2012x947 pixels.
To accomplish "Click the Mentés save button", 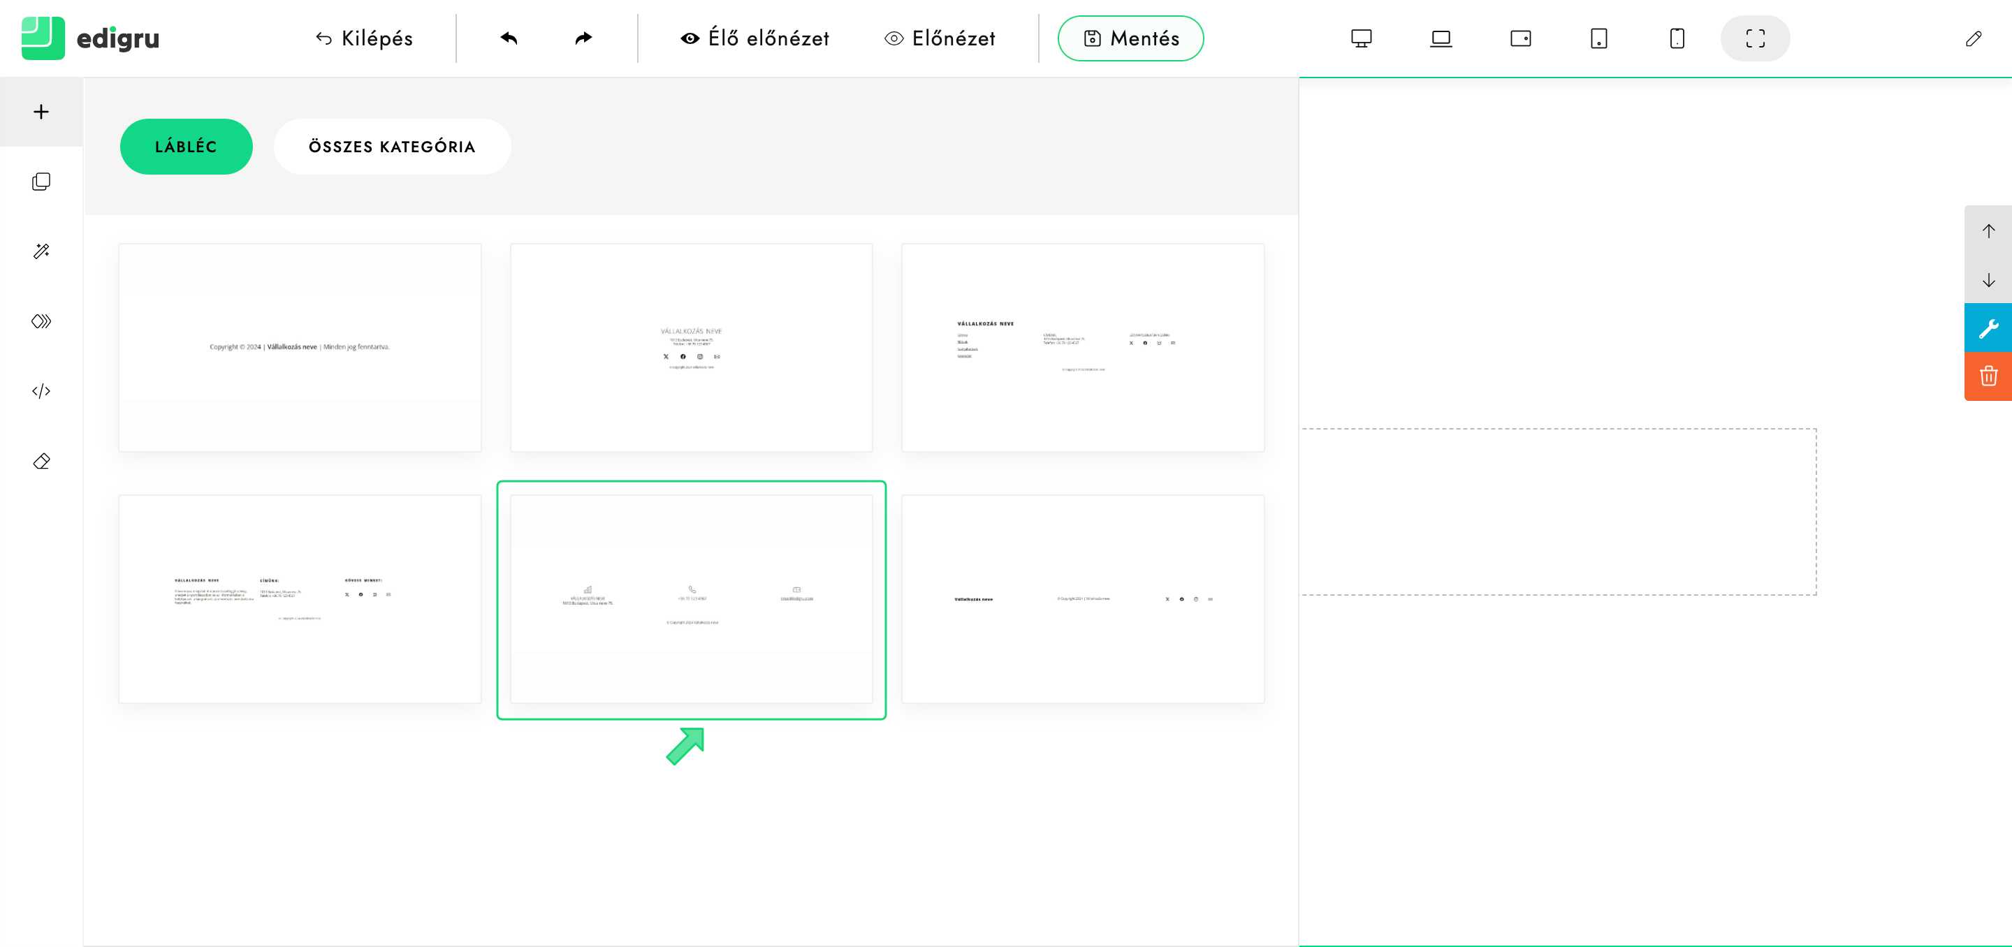I will (1130, 38).
